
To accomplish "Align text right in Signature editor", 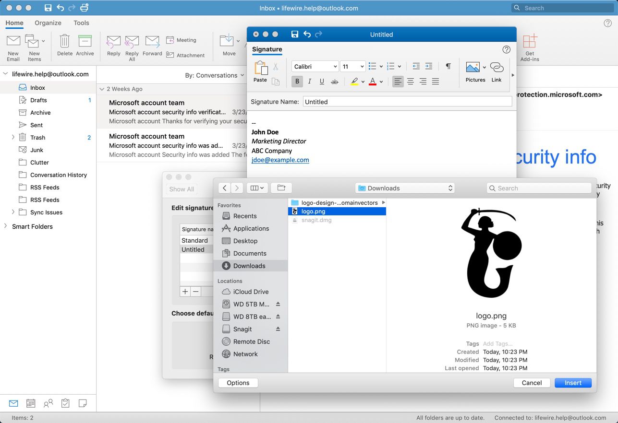I will point(423,82).
